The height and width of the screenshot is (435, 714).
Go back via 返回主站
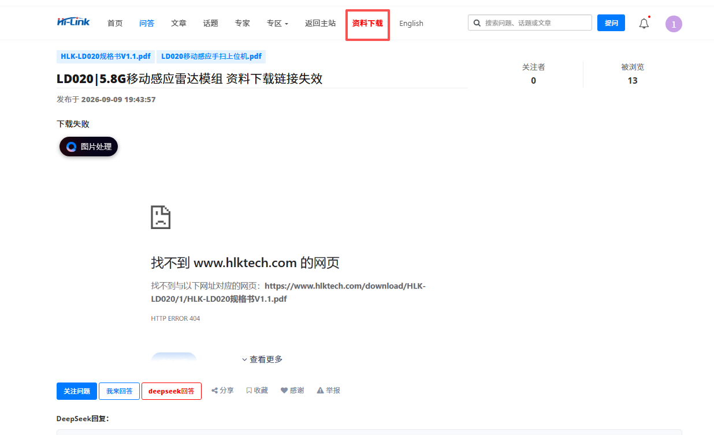pos(321,24)
